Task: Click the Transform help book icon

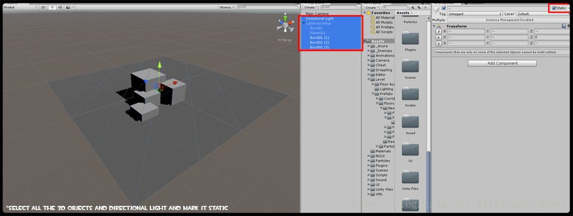Action: [564, 26]
